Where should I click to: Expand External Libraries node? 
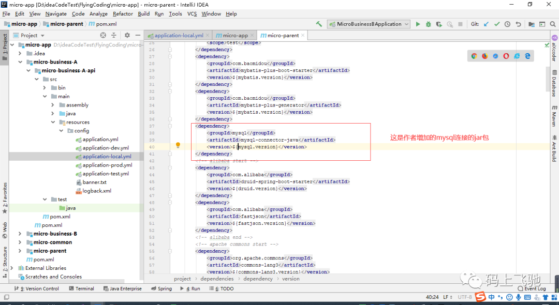click(x=12, y=268)
